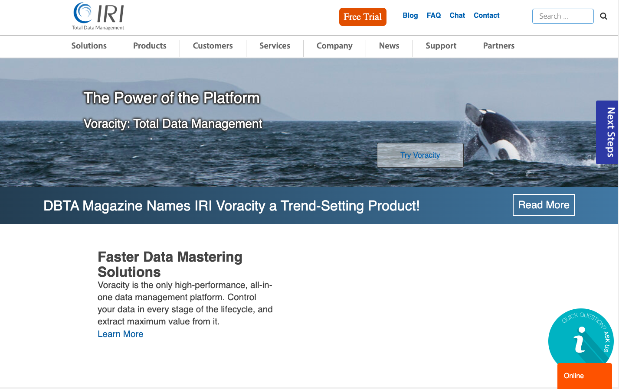This screenshot has width=619, height=389.
Task: Open the Customers menu
Action: [213, 46]
